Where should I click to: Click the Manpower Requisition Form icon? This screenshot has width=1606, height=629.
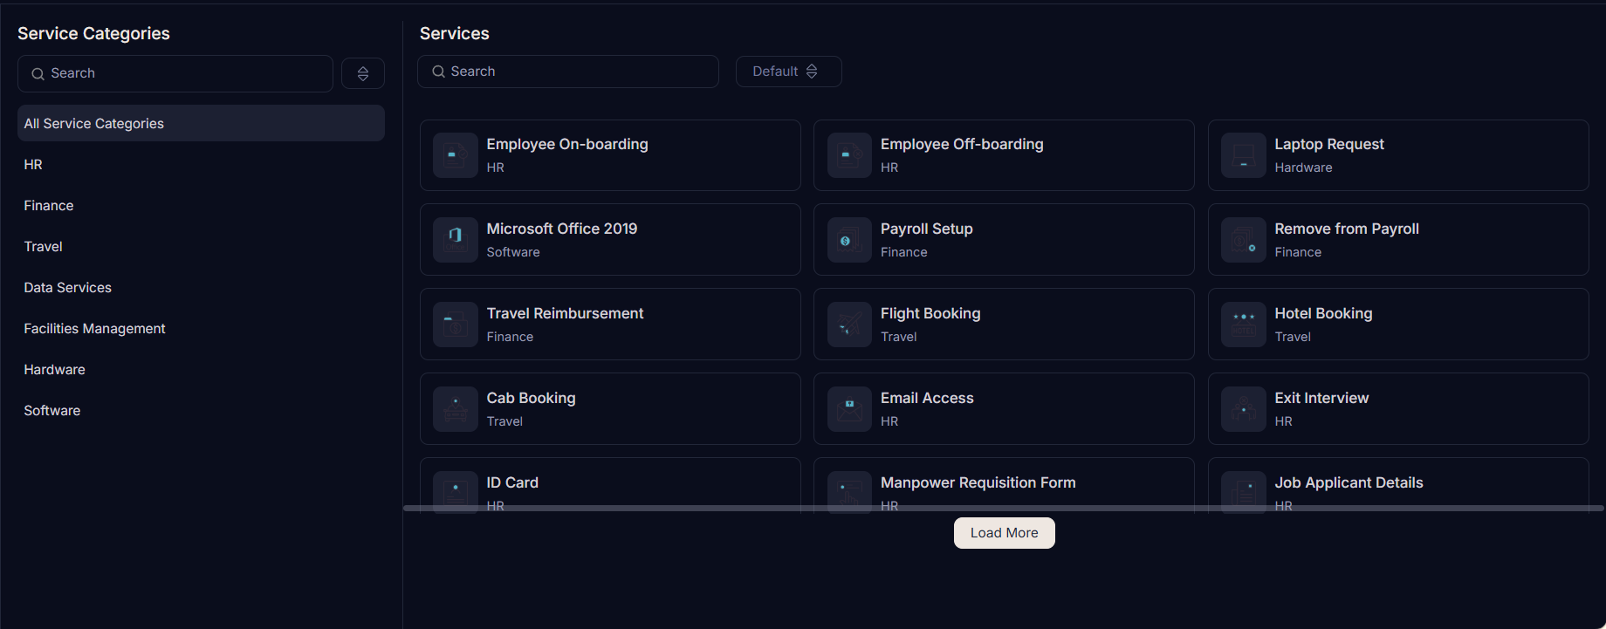point(849,492)
